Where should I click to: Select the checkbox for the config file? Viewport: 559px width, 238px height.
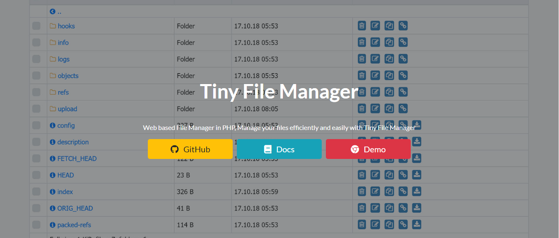pos(36,125)
